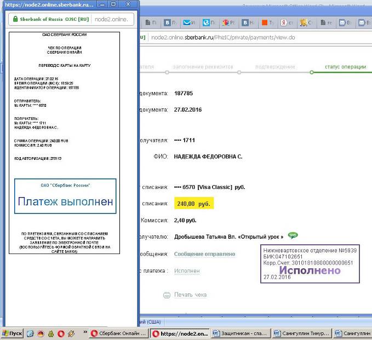Click document number 187785
372x340 pixels.
click(x=184, y=93)
